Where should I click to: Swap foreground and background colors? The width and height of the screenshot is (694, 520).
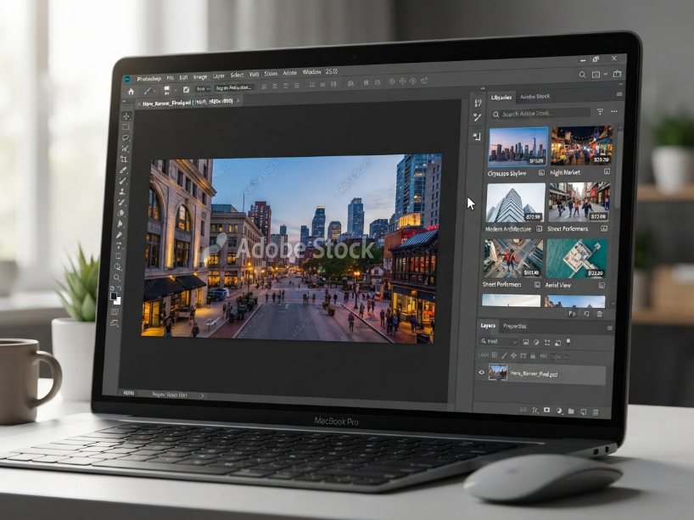[120, 288]
